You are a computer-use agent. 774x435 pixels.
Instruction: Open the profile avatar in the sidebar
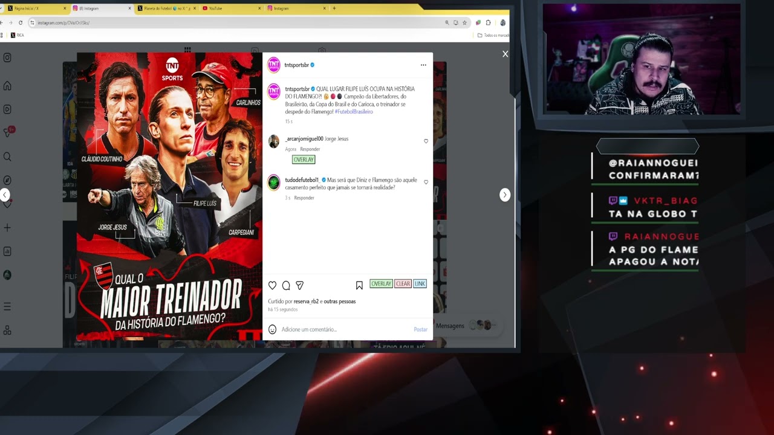click(7, 275)
